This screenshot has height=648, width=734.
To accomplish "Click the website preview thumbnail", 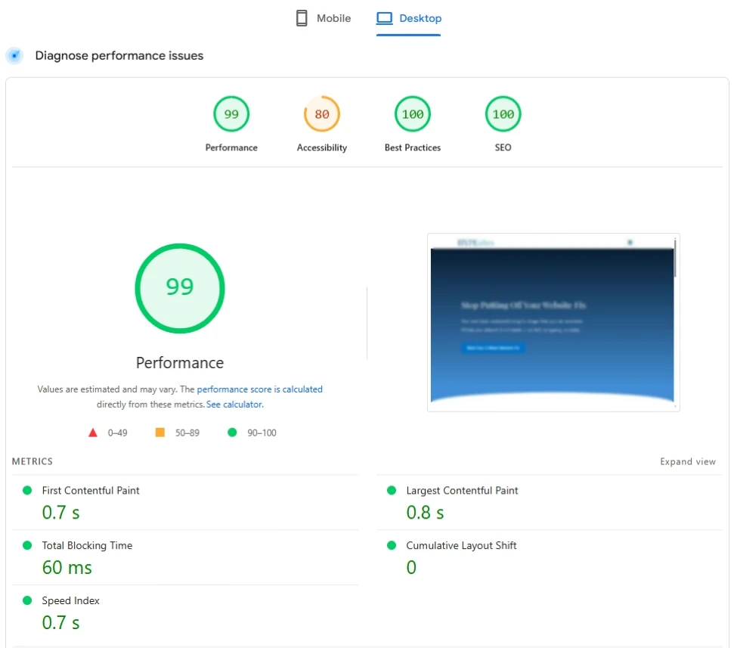I will pyautogui.click(x=553, y=322).
